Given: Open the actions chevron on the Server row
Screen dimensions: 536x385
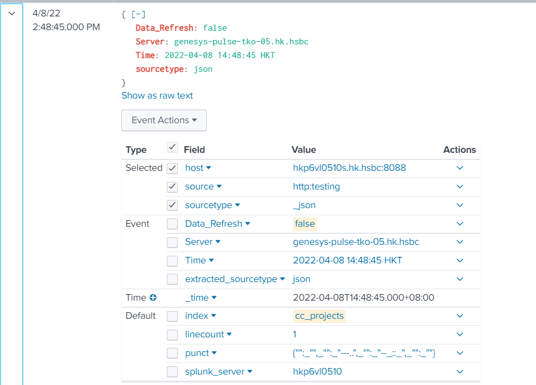Looking at the screenshot, I should click(x=460, y=242).
